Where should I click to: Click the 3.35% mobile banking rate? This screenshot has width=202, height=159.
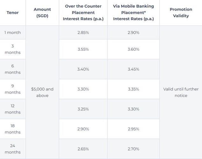coord(133,89)
